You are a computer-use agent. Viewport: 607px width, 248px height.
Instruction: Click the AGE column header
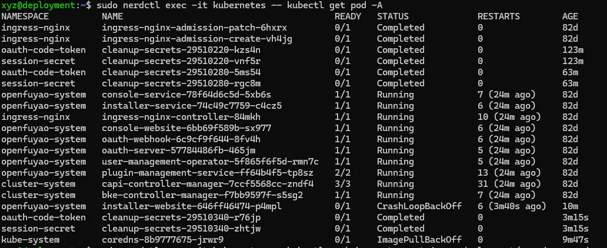tap(571, 16)
